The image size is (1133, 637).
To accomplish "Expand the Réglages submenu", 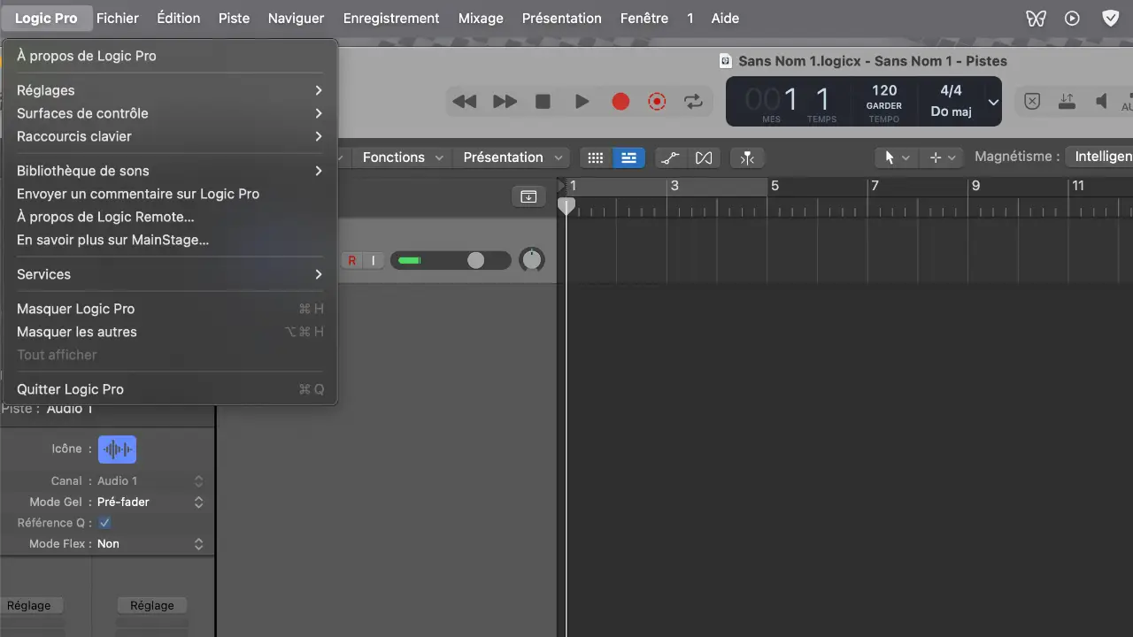I will [x=170, y=90].
